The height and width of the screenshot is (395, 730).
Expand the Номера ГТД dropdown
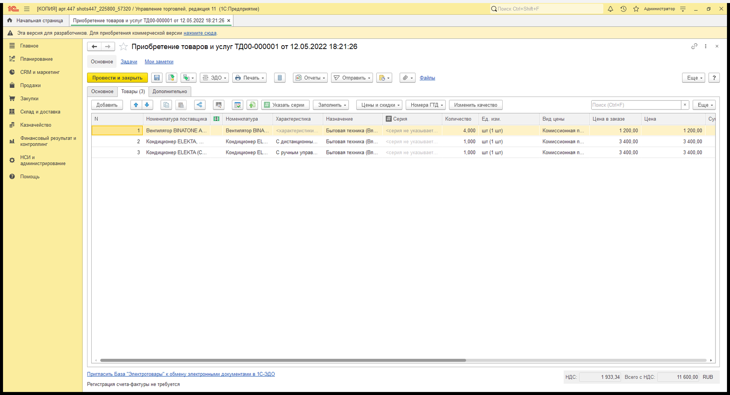pos(425,105)
